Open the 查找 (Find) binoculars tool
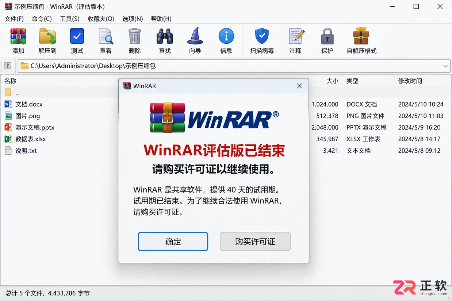Viewport: 452px width, 301px height. pos(165,36)
